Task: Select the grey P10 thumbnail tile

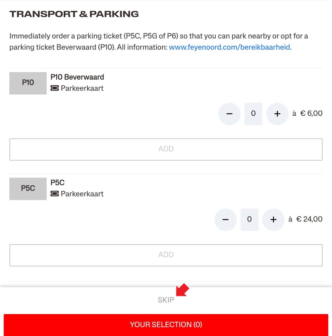Action: 28,83
